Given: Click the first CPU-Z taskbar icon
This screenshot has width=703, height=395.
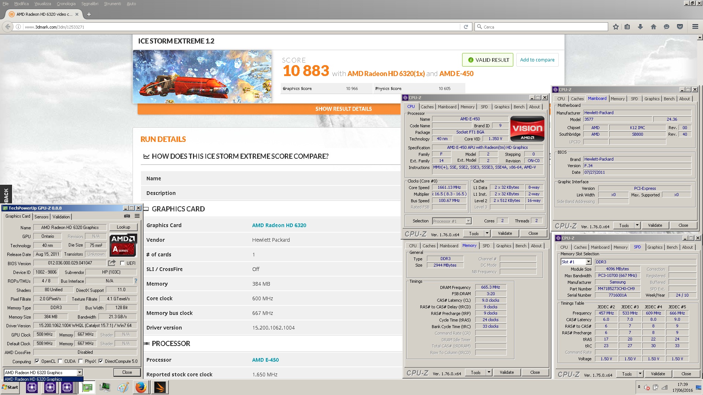Looking at the screenshot, I should [x=32, y=387].
